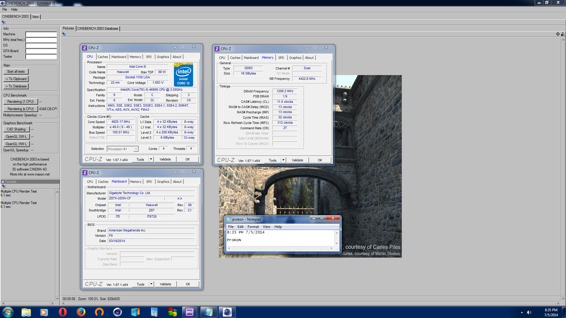Switch to CPU-Z in the taskbar
Screen dimensions: 566x318
click(x=190, y=312)
